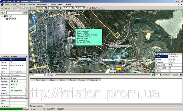Click the red stop track icon
This screenshot has height=111, width=183.
coord(93,8)
